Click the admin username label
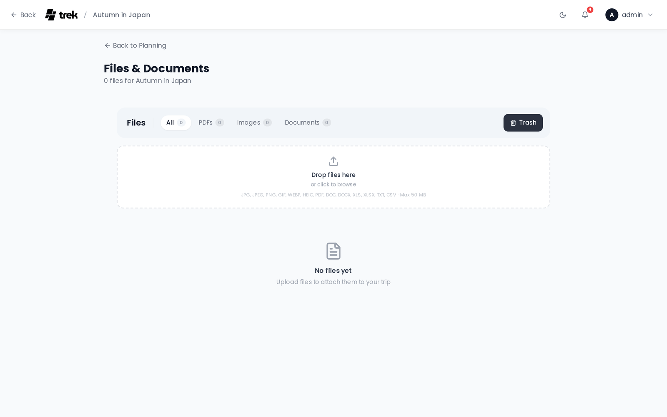 [632, 15]
